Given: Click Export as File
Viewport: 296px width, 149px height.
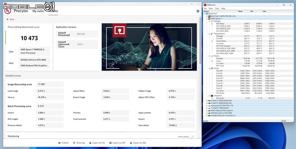Looking at the screenshot, I should (97, 143).
